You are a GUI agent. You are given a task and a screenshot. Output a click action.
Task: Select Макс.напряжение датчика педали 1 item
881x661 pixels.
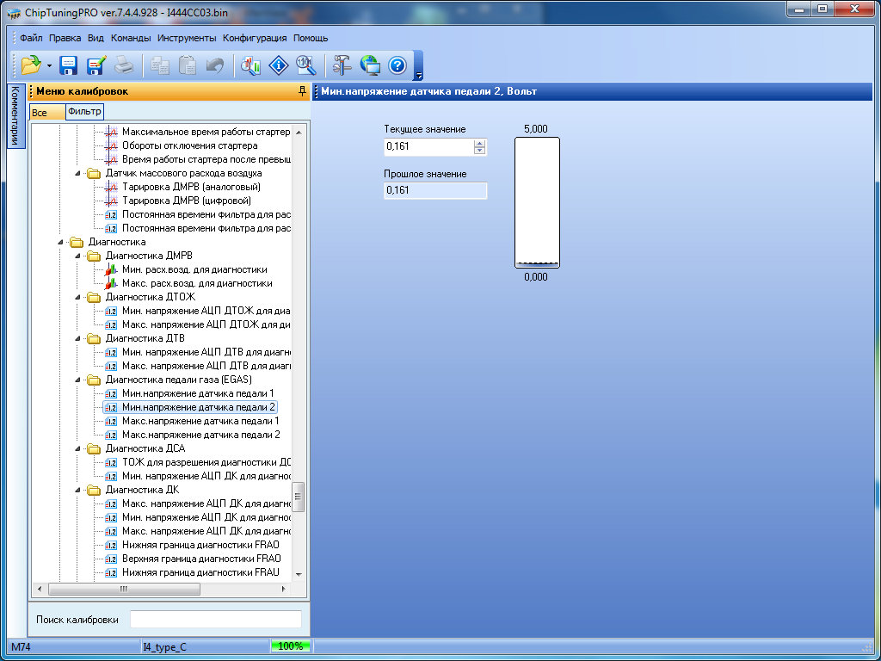[x=200, y=421]
